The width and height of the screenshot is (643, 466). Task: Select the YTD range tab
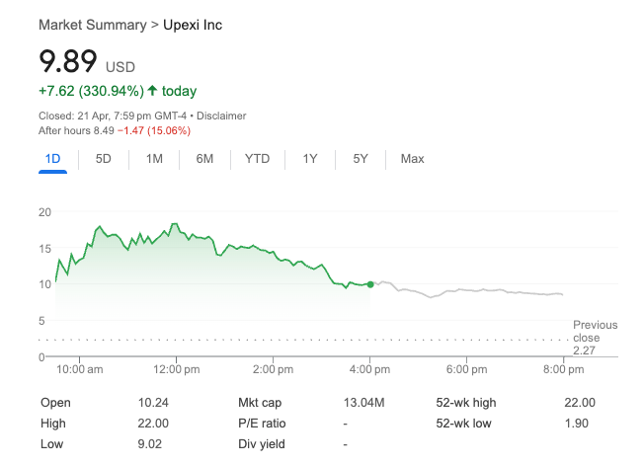click(257, 159)
